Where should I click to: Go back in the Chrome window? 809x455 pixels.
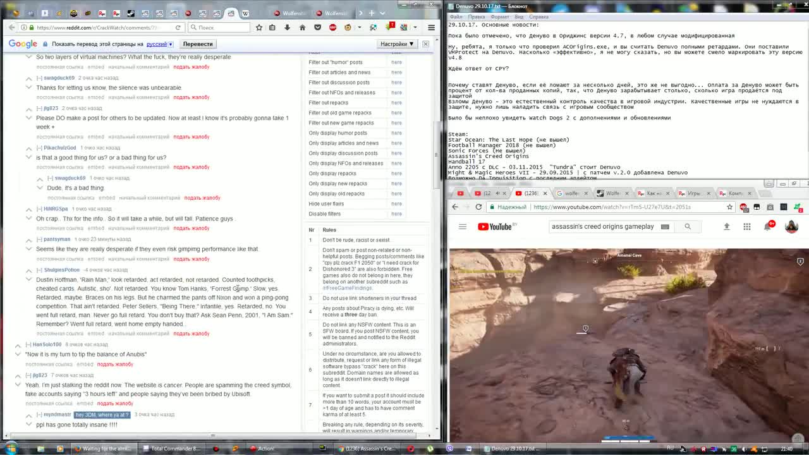[x=455, y=207]
